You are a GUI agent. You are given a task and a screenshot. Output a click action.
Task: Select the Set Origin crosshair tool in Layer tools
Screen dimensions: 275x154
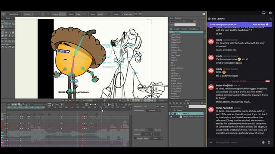[x=6, y=33]
